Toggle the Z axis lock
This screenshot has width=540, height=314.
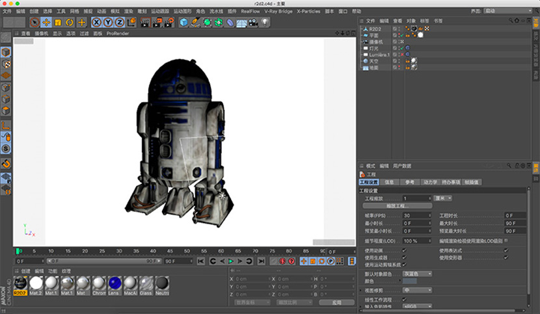[120, 22]
